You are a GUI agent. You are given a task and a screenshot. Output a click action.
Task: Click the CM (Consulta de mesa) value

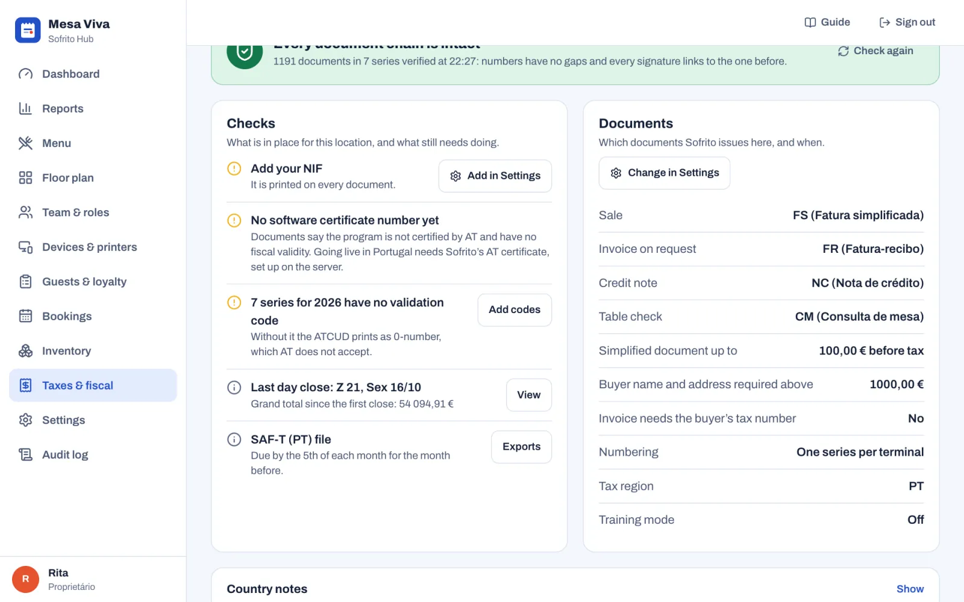pyautogui.click(x=859, y=317)
